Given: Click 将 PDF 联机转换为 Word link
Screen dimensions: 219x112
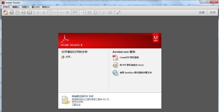Looking at the screenshot, I should coord(132,65).
